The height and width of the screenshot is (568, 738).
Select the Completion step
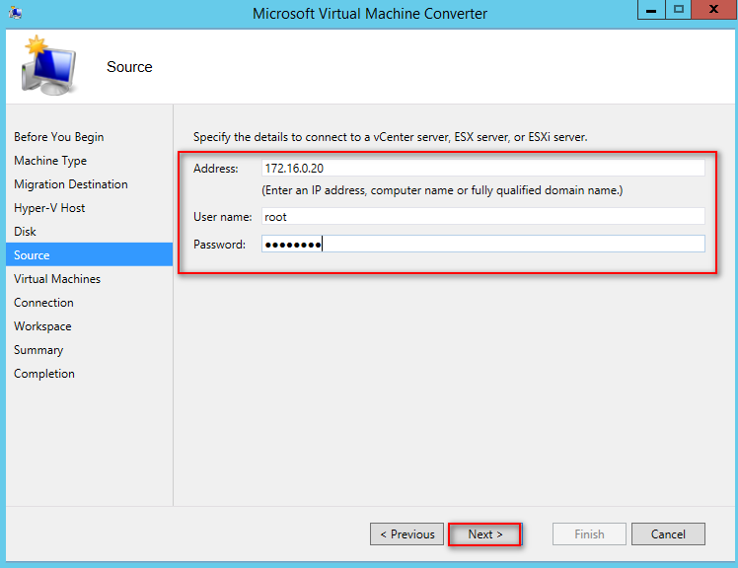[x=44, y=373]
